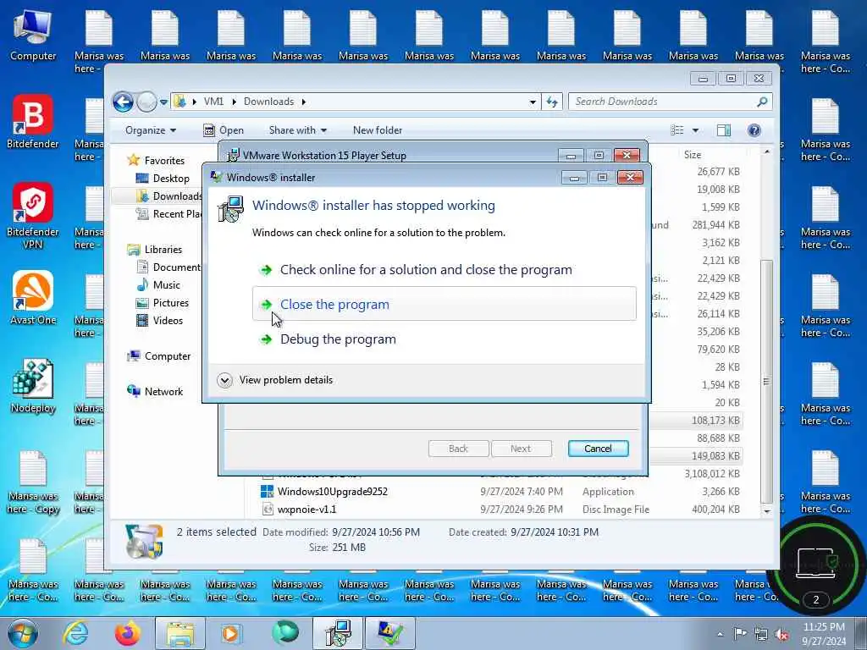The width and height of the screenshot is (867, 650).
Task: Open the Organize menu
Action: 151,130
